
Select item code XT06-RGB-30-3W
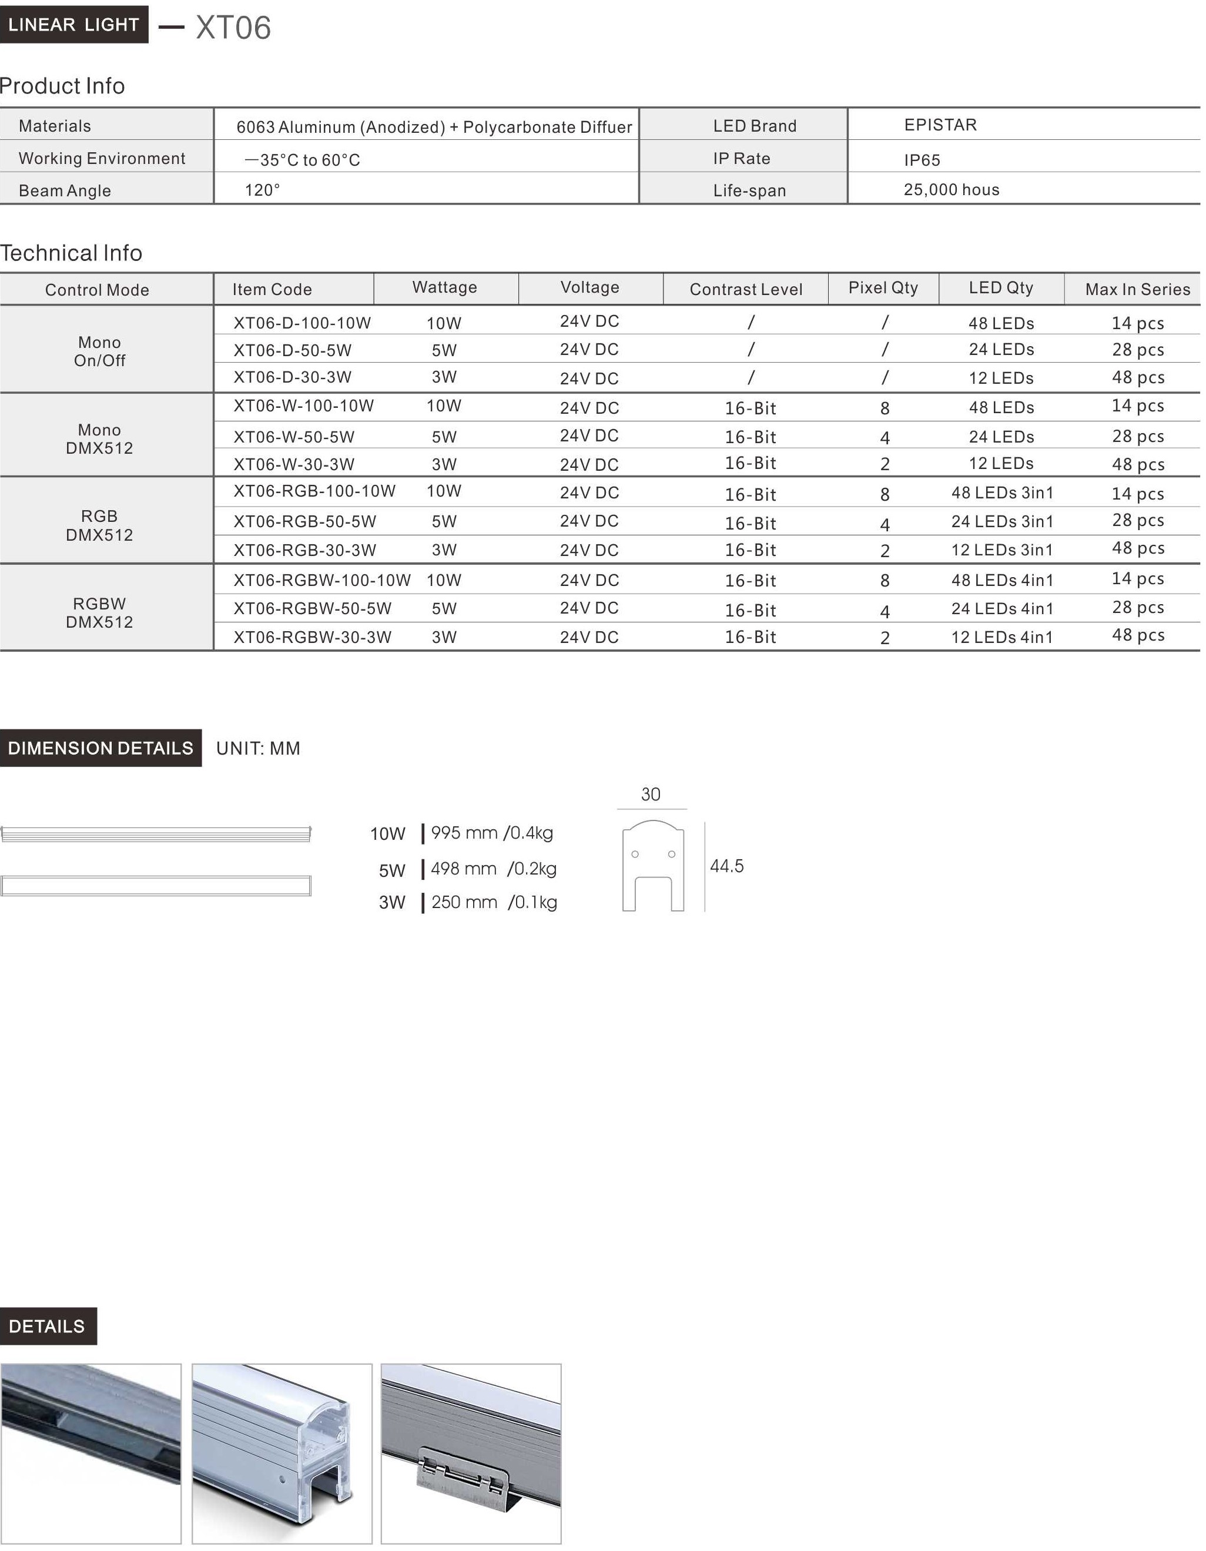304,550
